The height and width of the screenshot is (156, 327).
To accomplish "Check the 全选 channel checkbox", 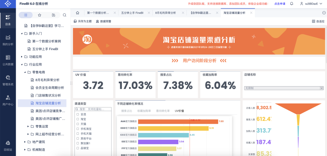I will [x=78, y=114].
